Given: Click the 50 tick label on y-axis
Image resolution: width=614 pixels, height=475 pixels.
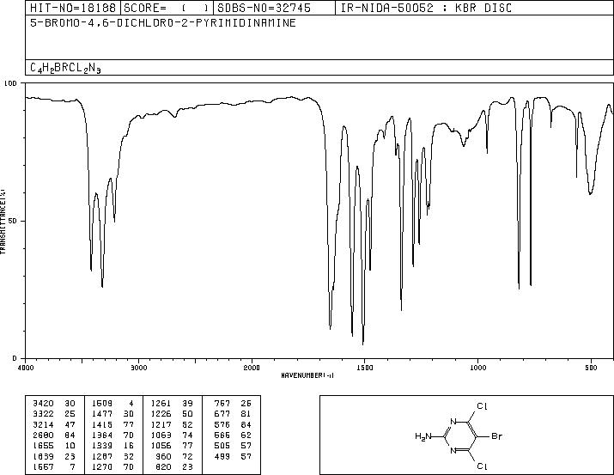Looking at the screenshot, I should 14,221.
